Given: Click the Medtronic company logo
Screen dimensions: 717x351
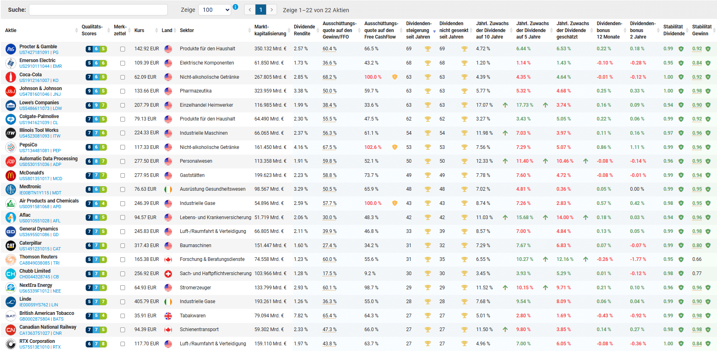Looking at the screenshot, I should coord(11,189).
